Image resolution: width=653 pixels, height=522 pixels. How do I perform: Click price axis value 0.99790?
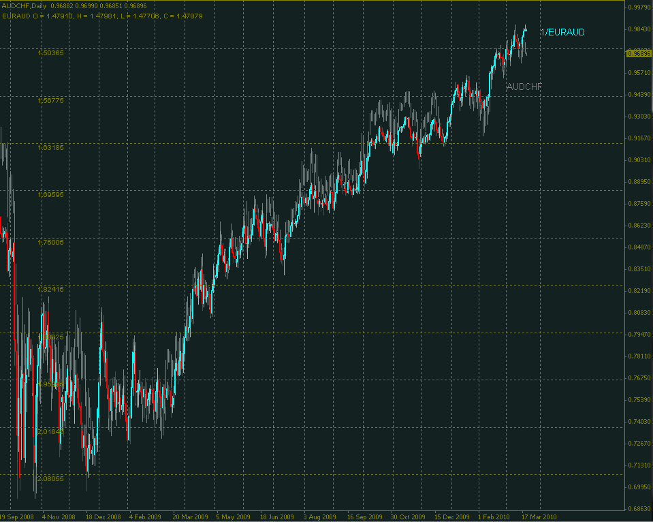(x=639, y=7)
